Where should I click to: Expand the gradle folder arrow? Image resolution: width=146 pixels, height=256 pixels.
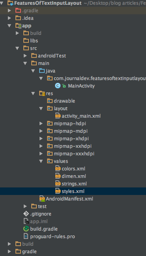click(9, 251)
